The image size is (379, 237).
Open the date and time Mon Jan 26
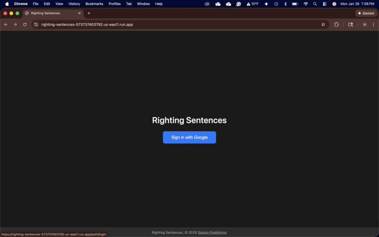[x=357, y=4]
